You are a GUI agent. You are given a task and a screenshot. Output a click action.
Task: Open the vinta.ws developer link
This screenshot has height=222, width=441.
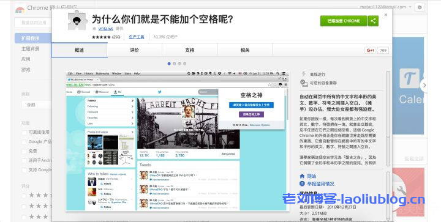(x=106, y=28)
